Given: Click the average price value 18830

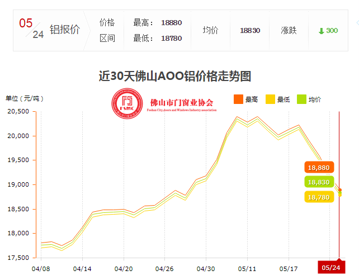Looking at the screenshot, I should tap(250, 30).
